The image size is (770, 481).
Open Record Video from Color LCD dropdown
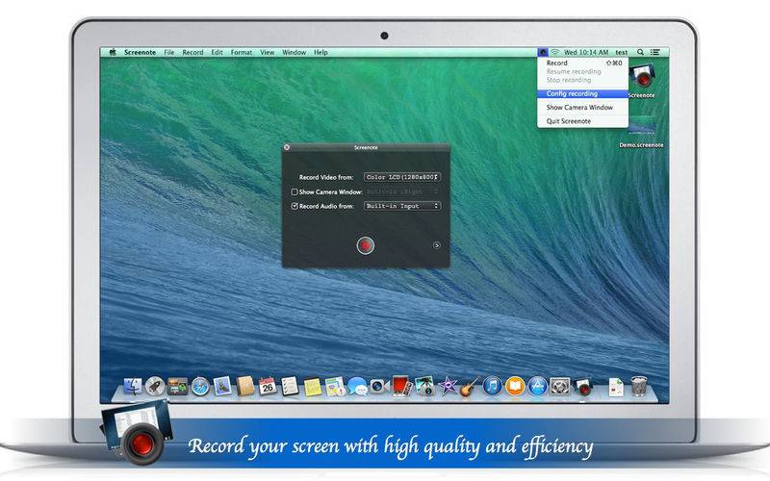(402, 177)
